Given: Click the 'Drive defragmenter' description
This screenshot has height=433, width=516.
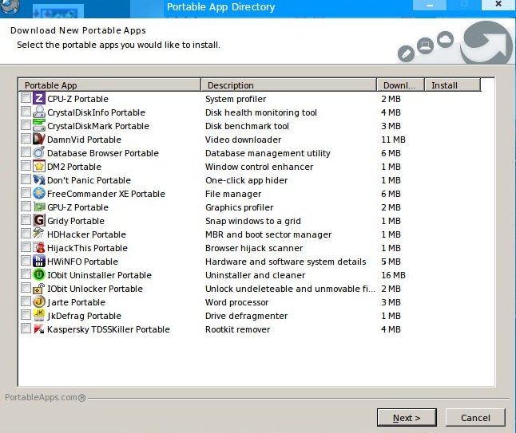Looking at the screenshot, I should pos(247,316).
